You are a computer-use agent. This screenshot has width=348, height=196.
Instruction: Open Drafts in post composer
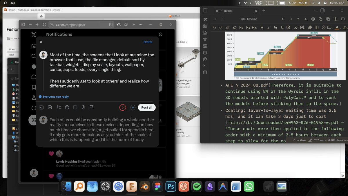(148, 42)
